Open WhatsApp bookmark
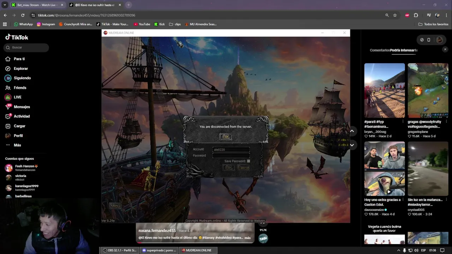452x254 pixels. 23,24
